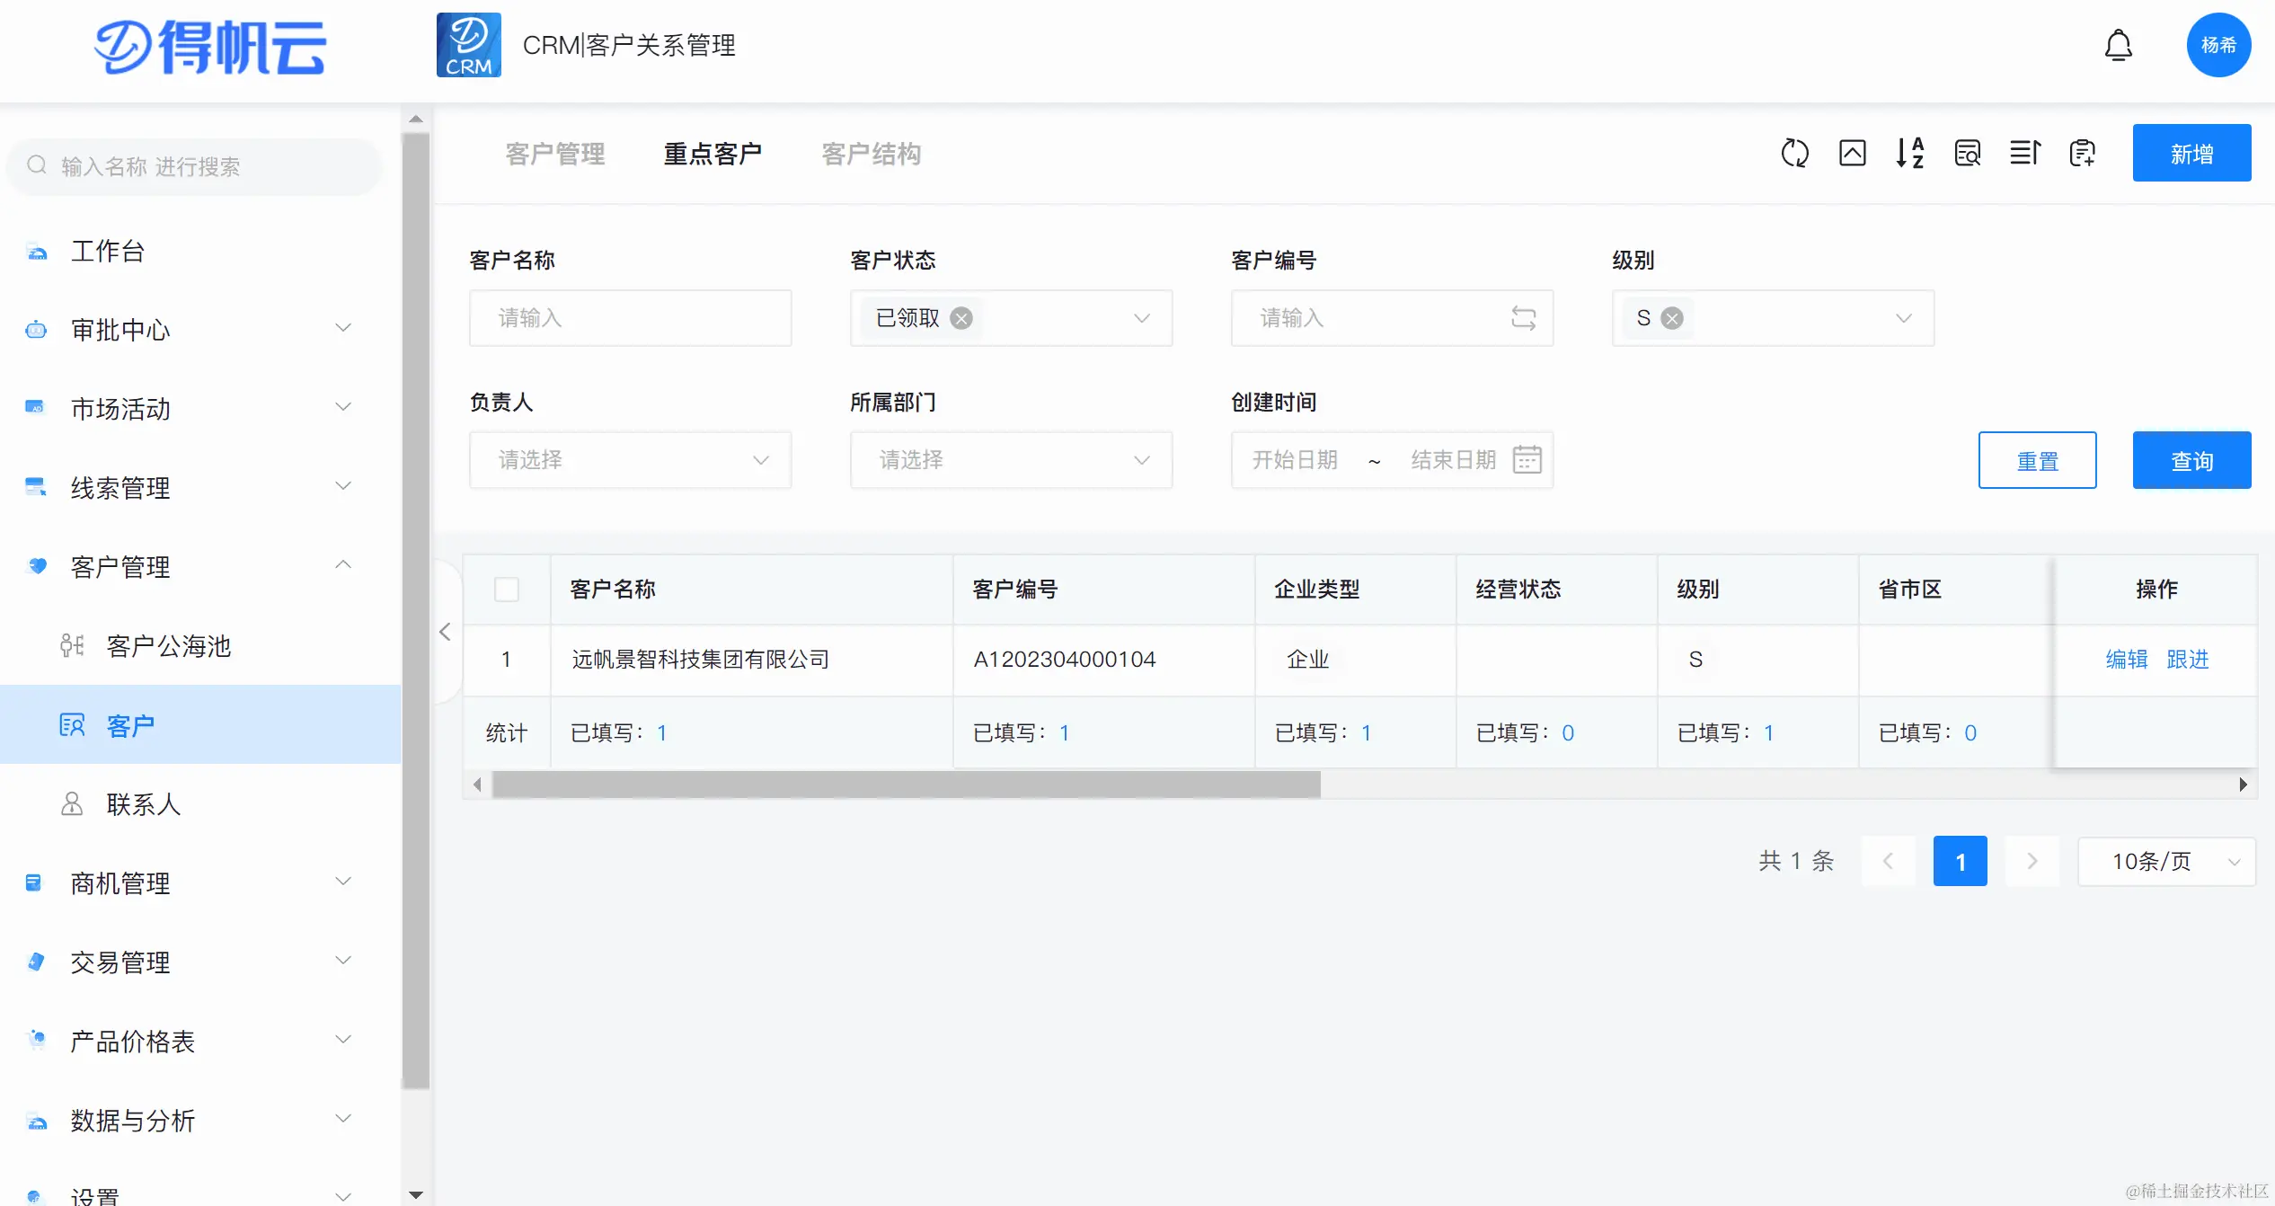Screen dimensions: 2275x1206
Task: Click the add-document icon beside 新增
Action: [x=2082, y=154]
